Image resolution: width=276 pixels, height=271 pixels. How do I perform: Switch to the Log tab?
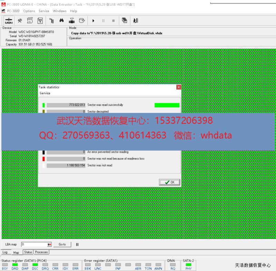[x=5, y=252]
